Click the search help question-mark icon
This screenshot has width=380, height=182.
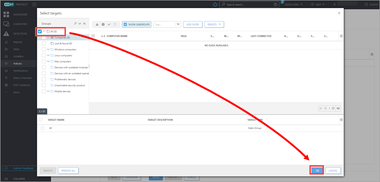pos(275,5)
